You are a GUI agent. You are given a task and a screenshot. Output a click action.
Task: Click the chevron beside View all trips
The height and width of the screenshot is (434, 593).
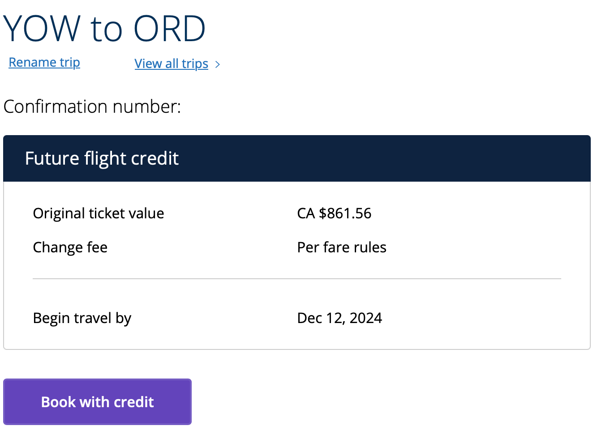click(218, 64)
